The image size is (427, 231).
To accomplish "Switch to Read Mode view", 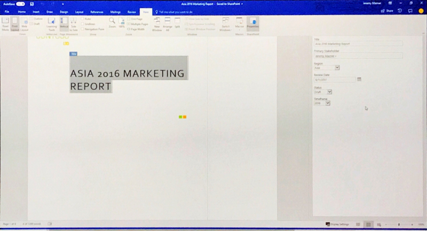I will tap(5, 24).
